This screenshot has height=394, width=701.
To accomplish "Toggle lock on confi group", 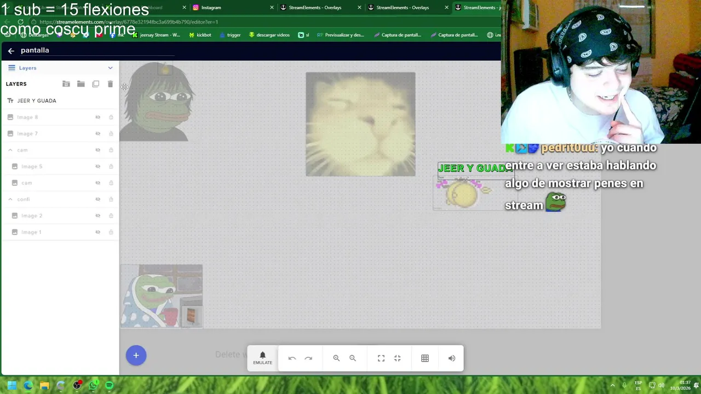I will pos(111,199).
